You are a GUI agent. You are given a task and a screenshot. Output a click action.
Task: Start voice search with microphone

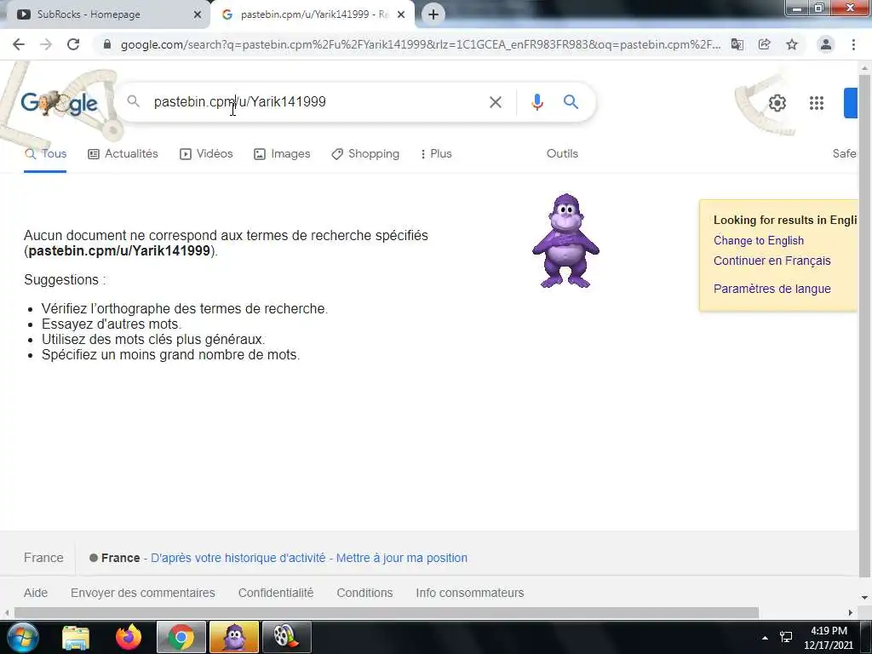(536, 102)
